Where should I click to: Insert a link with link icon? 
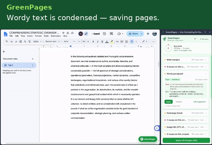[117, 41]
